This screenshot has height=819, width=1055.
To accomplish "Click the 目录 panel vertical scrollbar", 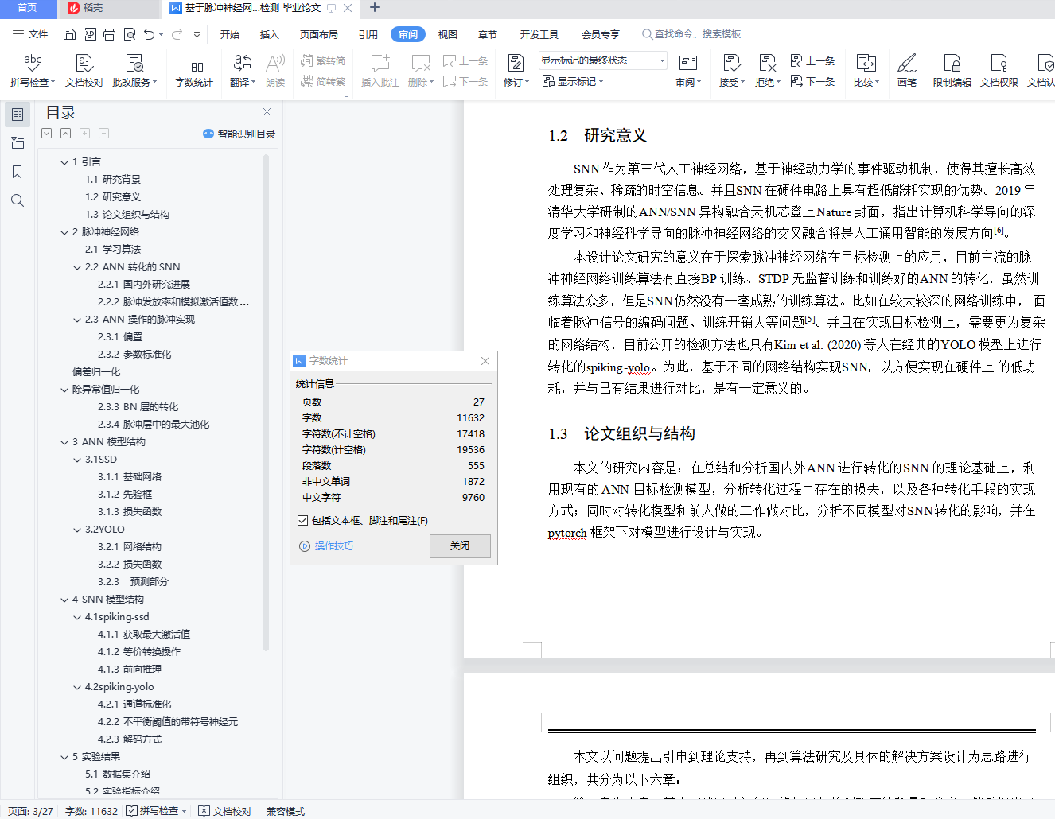I will coord(266,402).
